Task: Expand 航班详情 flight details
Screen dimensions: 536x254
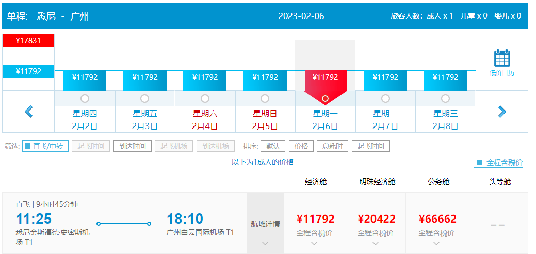Action: point(265,224)
